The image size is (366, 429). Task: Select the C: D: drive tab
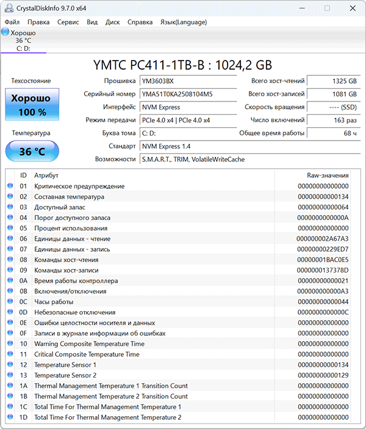pyautogui.click(x=24, y=40)
